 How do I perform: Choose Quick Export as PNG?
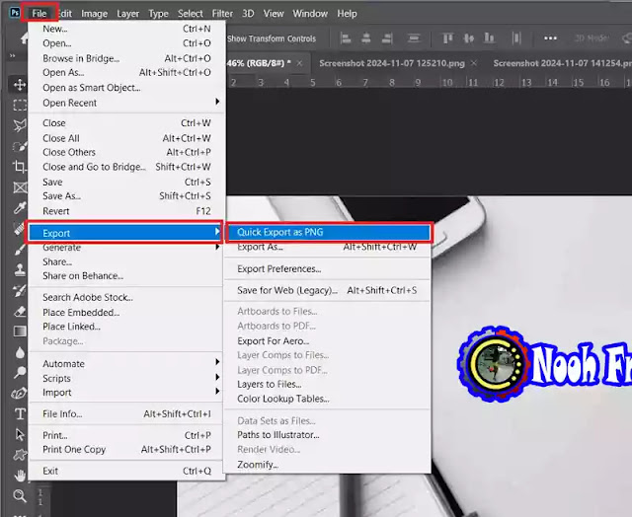pos(329,232)
